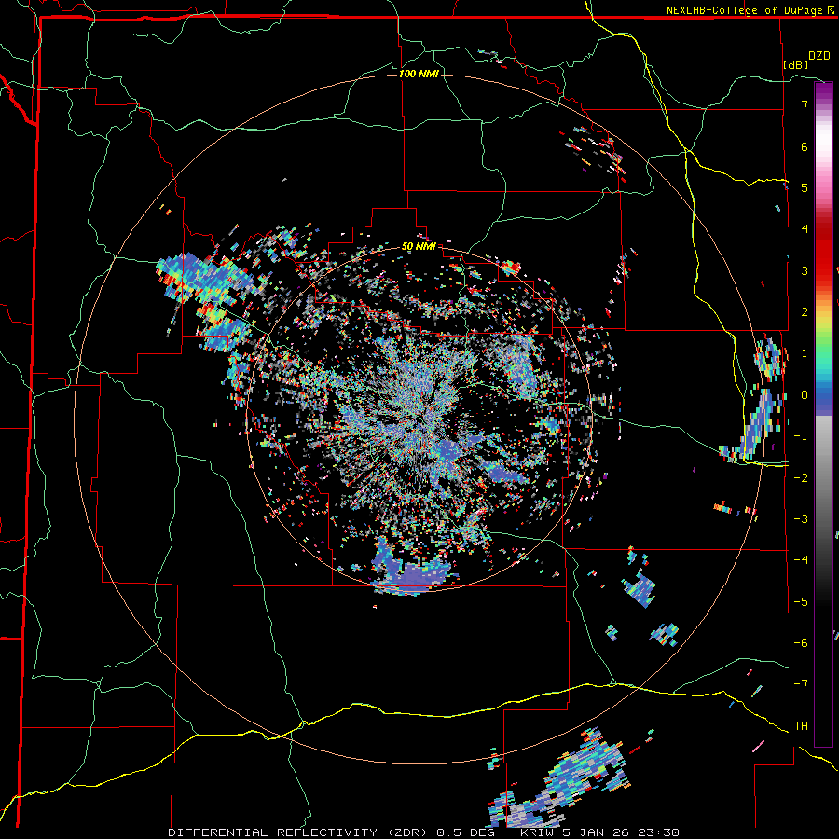Click the 3 value on the color scale
The image size is (839, 839).
(x=805, y=270)
